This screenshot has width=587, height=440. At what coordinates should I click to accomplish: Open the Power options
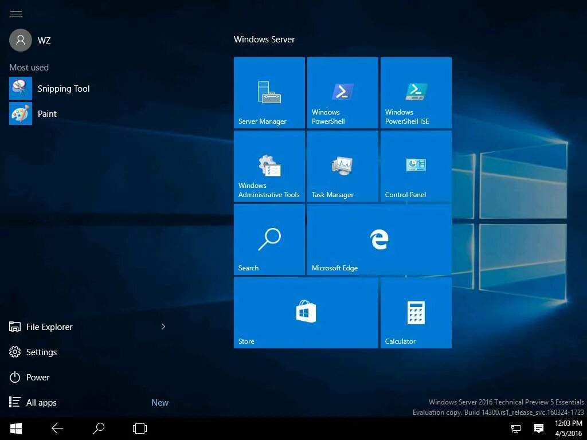[29, 377]
